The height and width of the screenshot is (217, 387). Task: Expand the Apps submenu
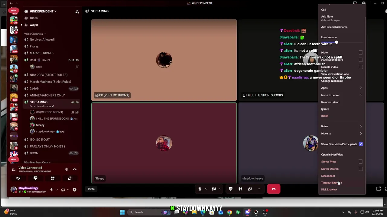point(342,88)
